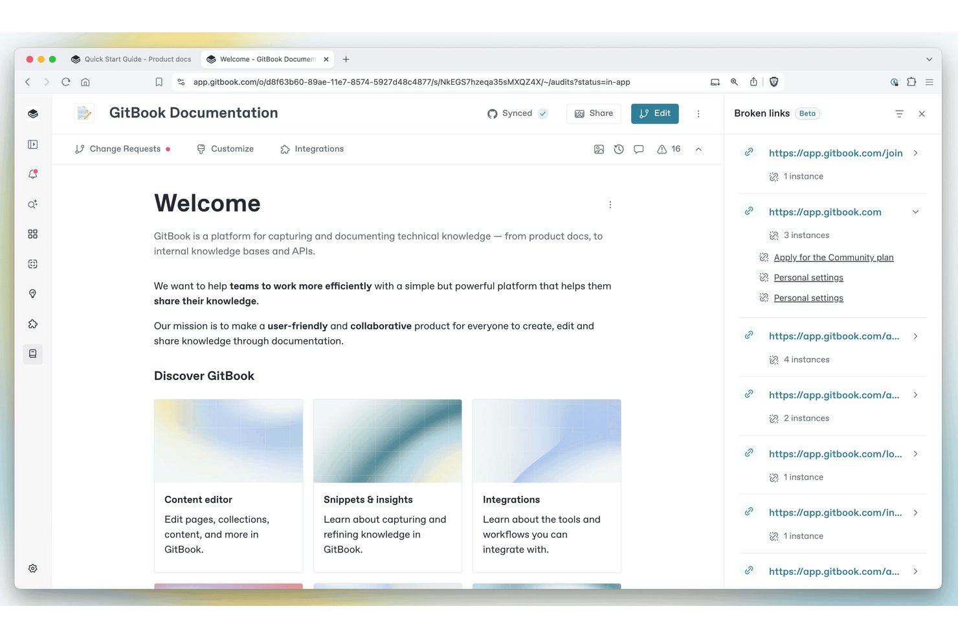
Task: Close the Welcome browser tab
Action: click(x=326, y=59)
